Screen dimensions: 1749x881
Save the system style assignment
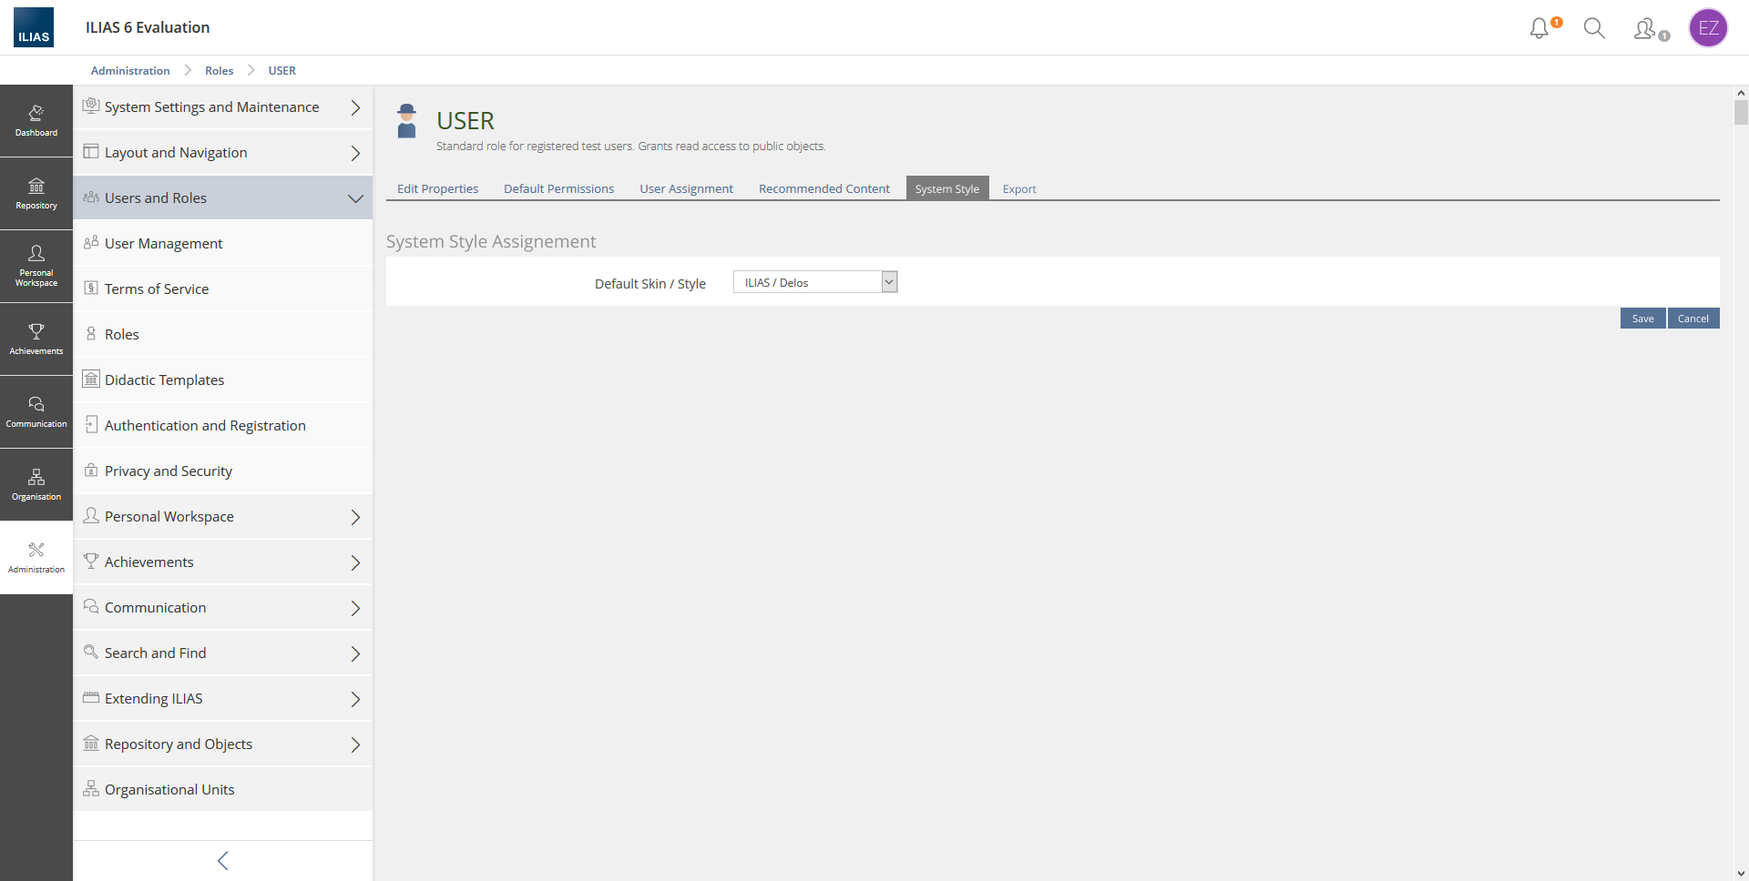coord(1642,319)
